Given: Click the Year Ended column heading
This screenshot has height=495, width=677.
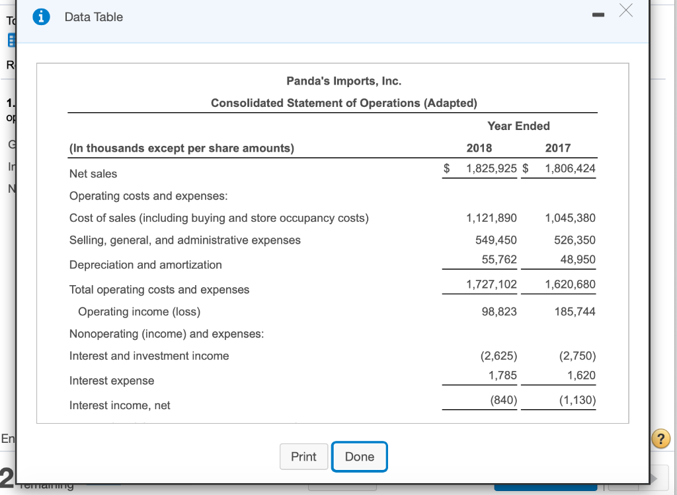Looking at the screenshot, I should click(518, 125).
